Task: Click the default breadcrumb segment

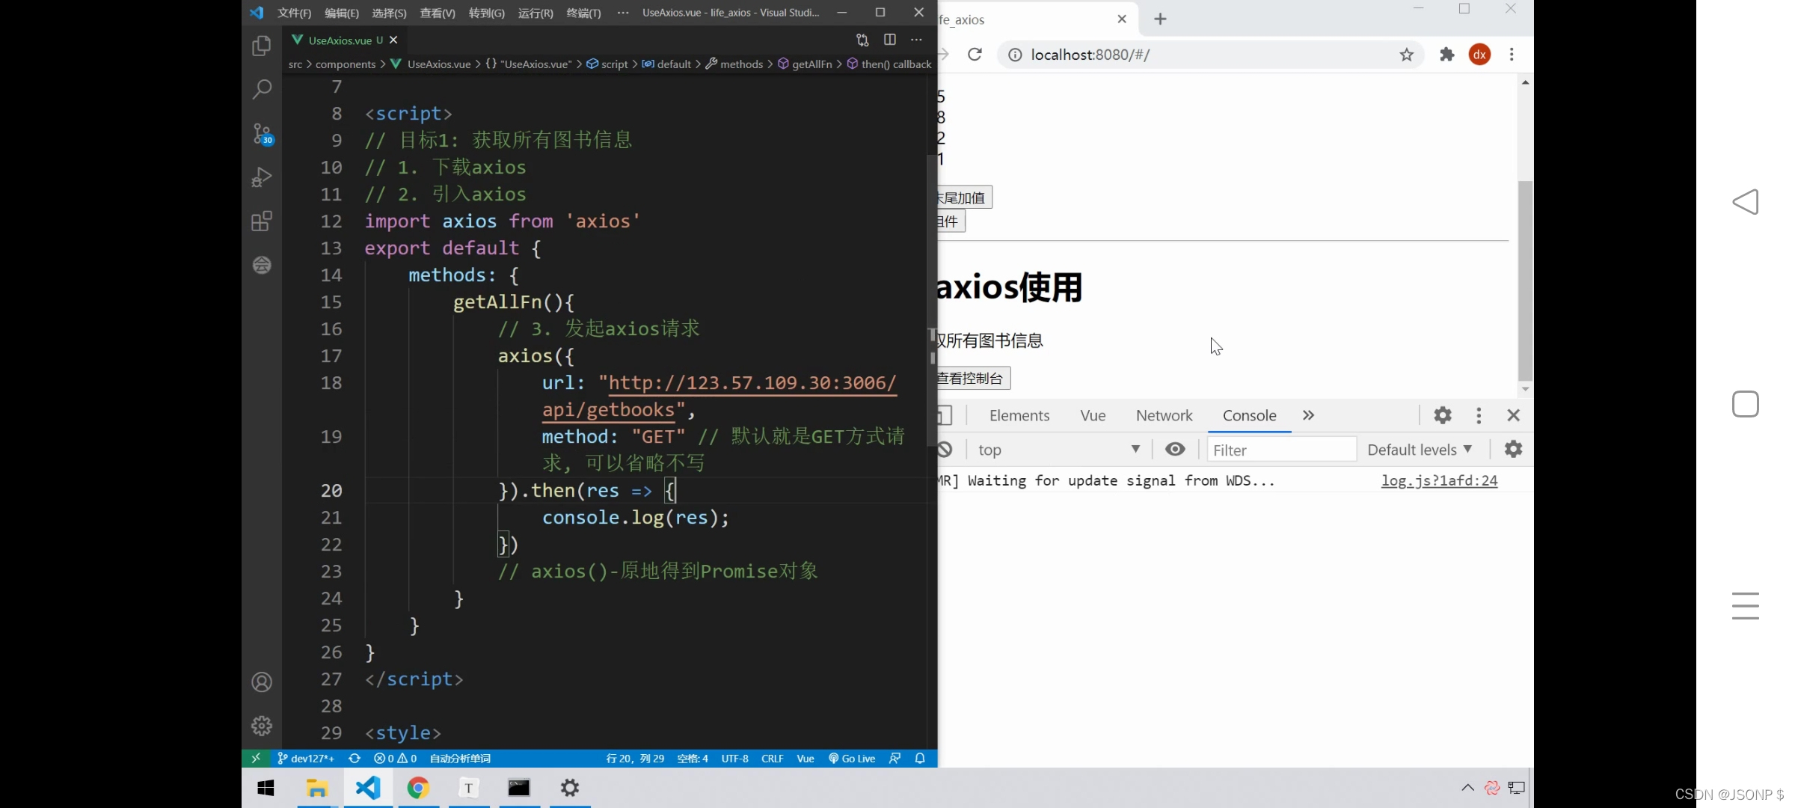Action: 666,64
